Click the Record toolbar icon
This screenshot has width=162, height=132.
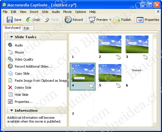click(68, 19)
